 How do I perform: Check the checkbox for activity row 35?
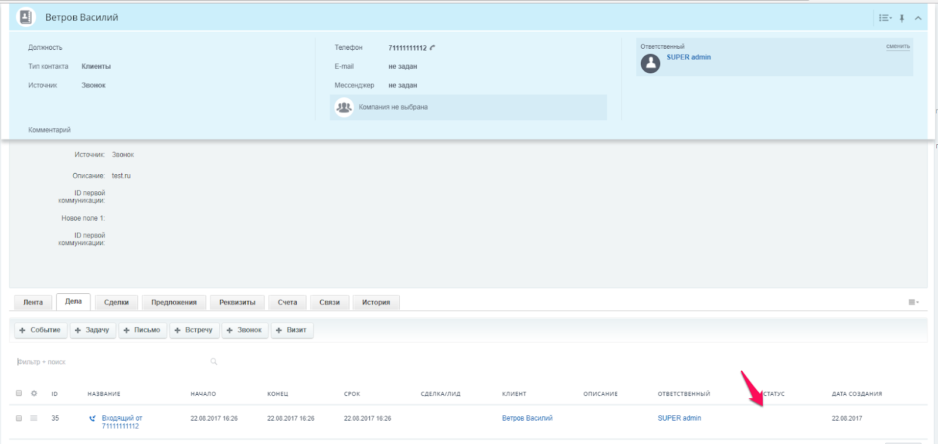pyautogui.click(x=19, y=418)
